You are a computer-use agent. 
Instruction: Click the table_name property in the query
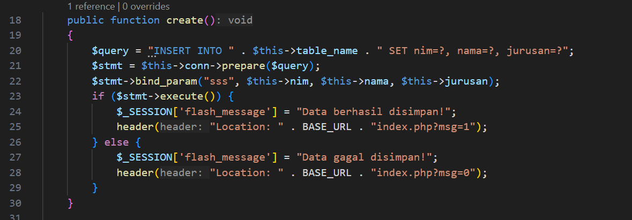pos(327,51)
